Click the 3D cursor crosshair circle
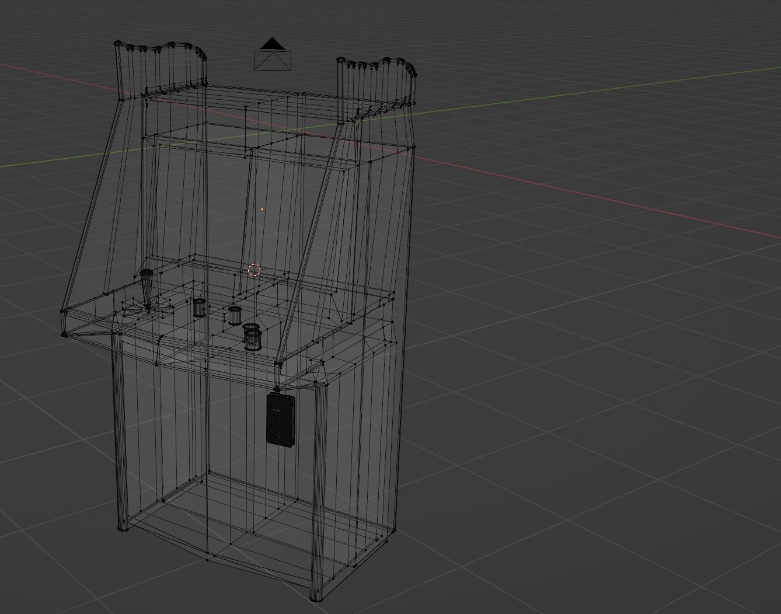 (254, 270)
